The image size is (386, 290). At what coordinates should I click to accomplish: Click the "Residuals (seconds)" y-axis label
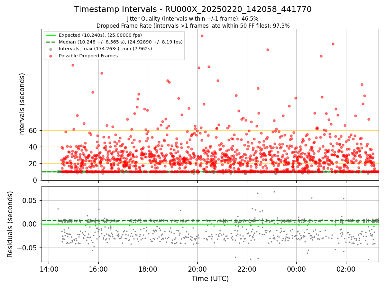pyautogui.click(x=10, y=224)
